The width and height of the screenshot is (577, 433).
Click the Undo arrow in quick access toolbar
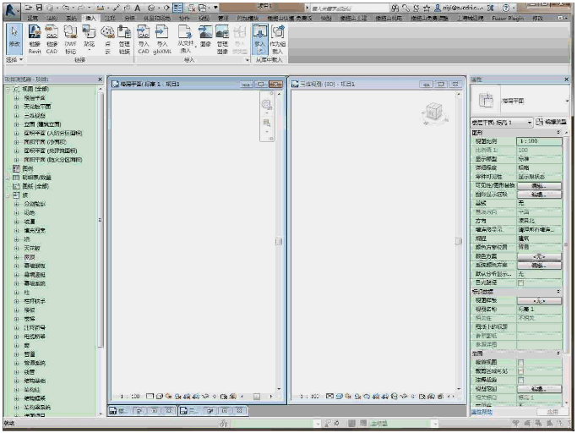pos(66,8)
